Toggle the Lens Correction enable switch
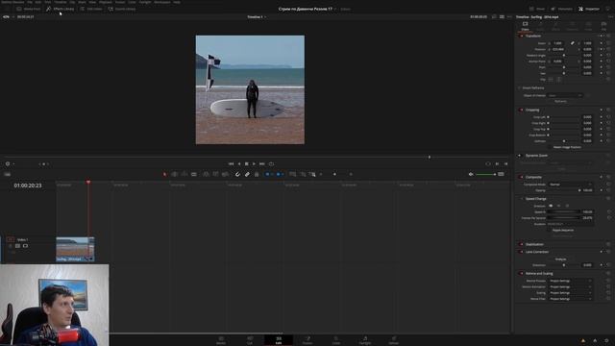615x346 pixels. [521, 252]
